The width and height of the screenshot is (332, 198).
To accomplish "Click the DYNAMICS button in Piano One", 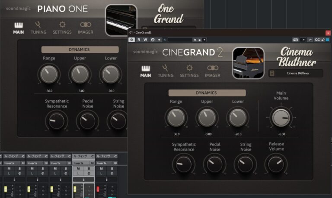I will [80, 49].
